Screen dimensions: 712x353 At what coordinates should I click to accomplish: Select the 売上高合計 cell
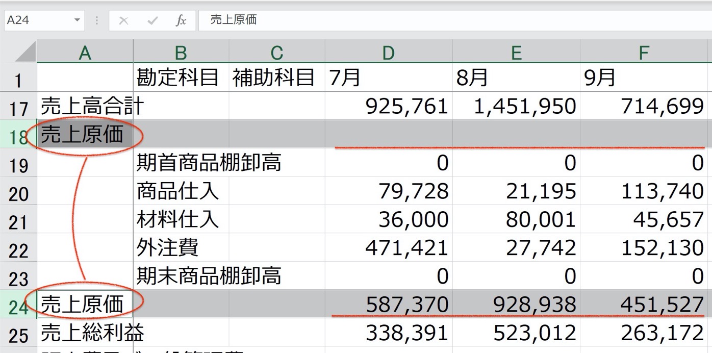tap(85, 106)
